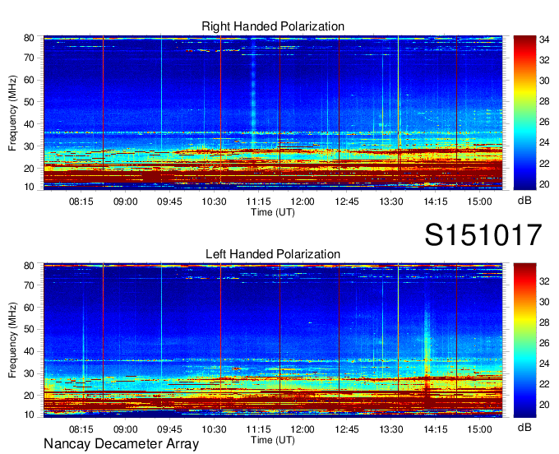Click the 50 MHz tick label on top plot

(29, 102)
